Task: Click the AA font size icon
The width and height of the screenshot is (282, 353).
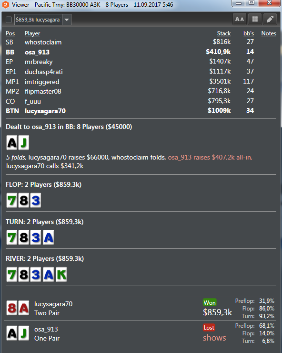Action: (x=240, y=20)
